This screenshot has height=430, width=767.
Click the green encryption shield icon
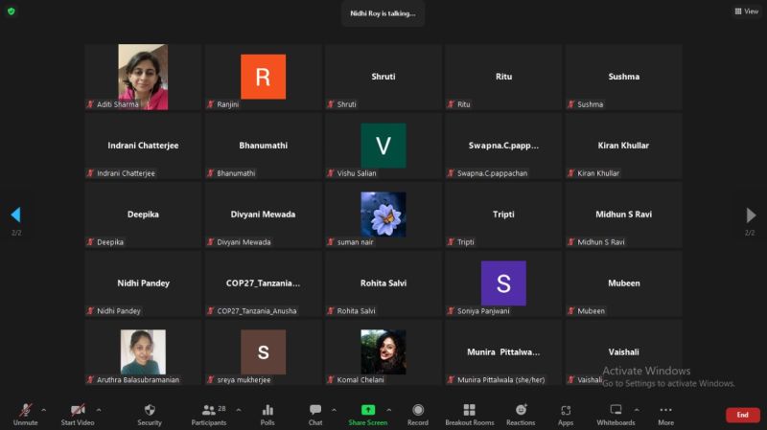point(12,11)
